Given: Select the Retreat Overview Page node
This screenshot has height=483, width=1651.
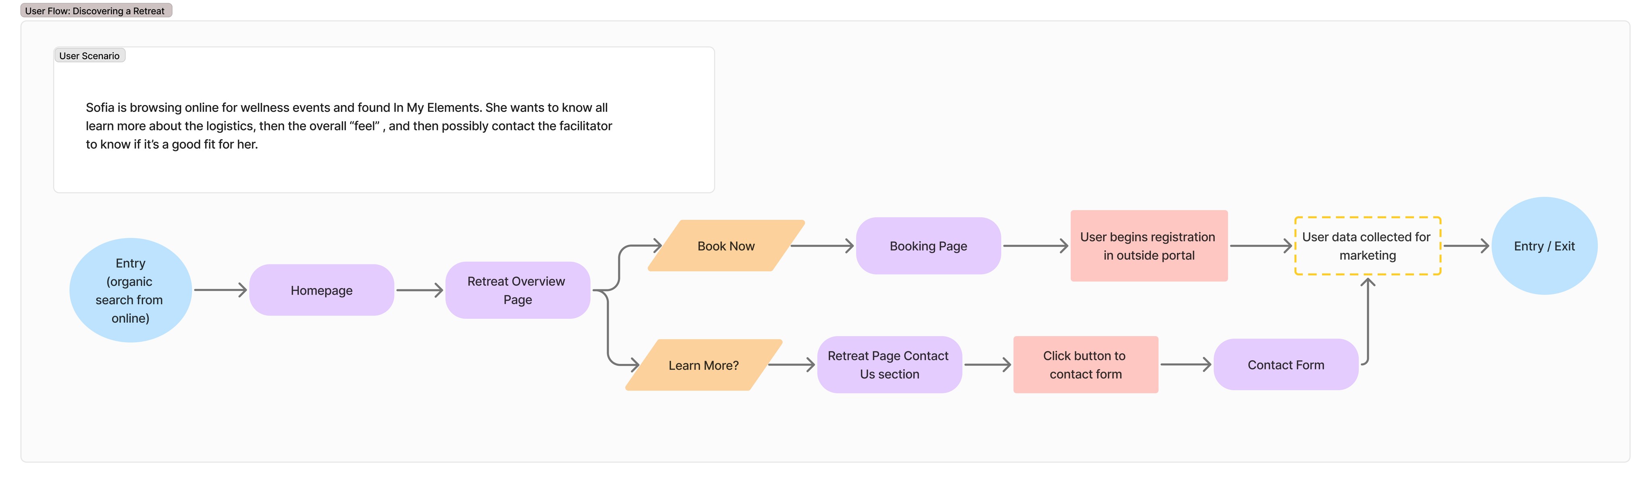Looking at the screenshot, I should (x=517, y=291).
